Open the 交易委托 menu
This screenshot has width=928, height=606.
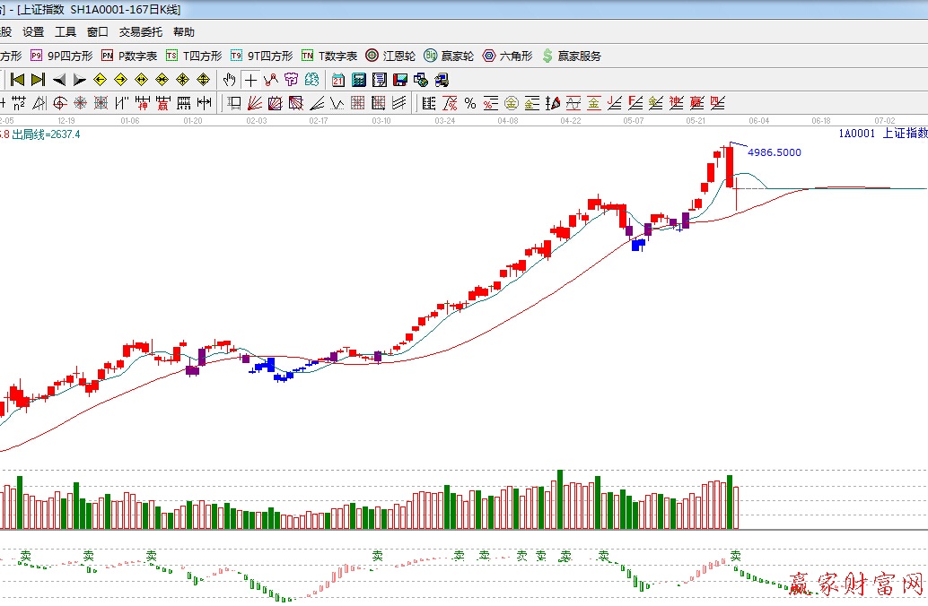click(x=141, y=32)
